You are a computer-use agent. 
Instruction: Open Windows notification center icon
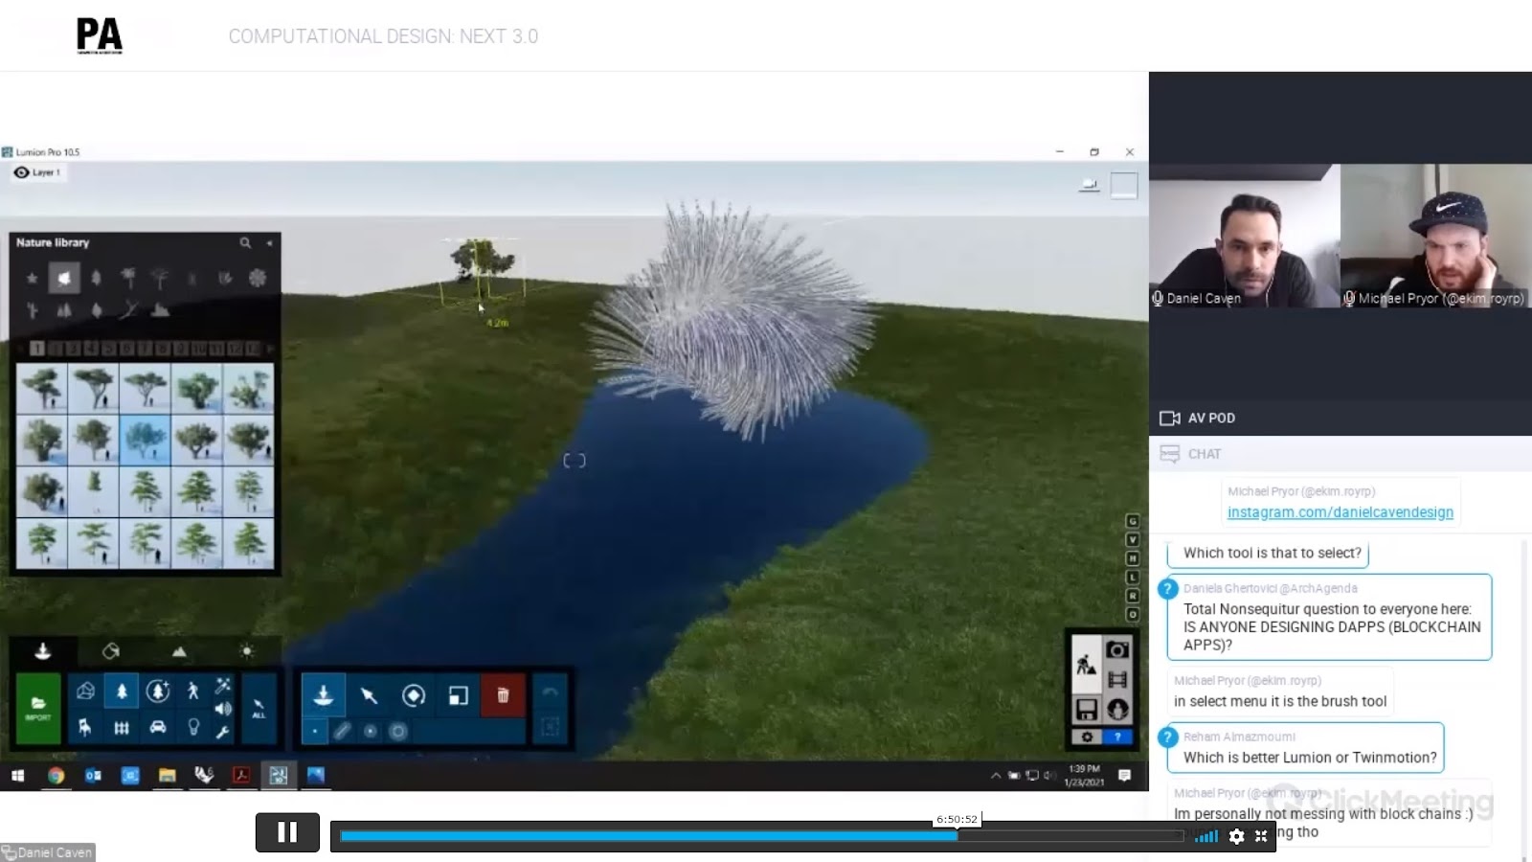tap(1125, 775)
